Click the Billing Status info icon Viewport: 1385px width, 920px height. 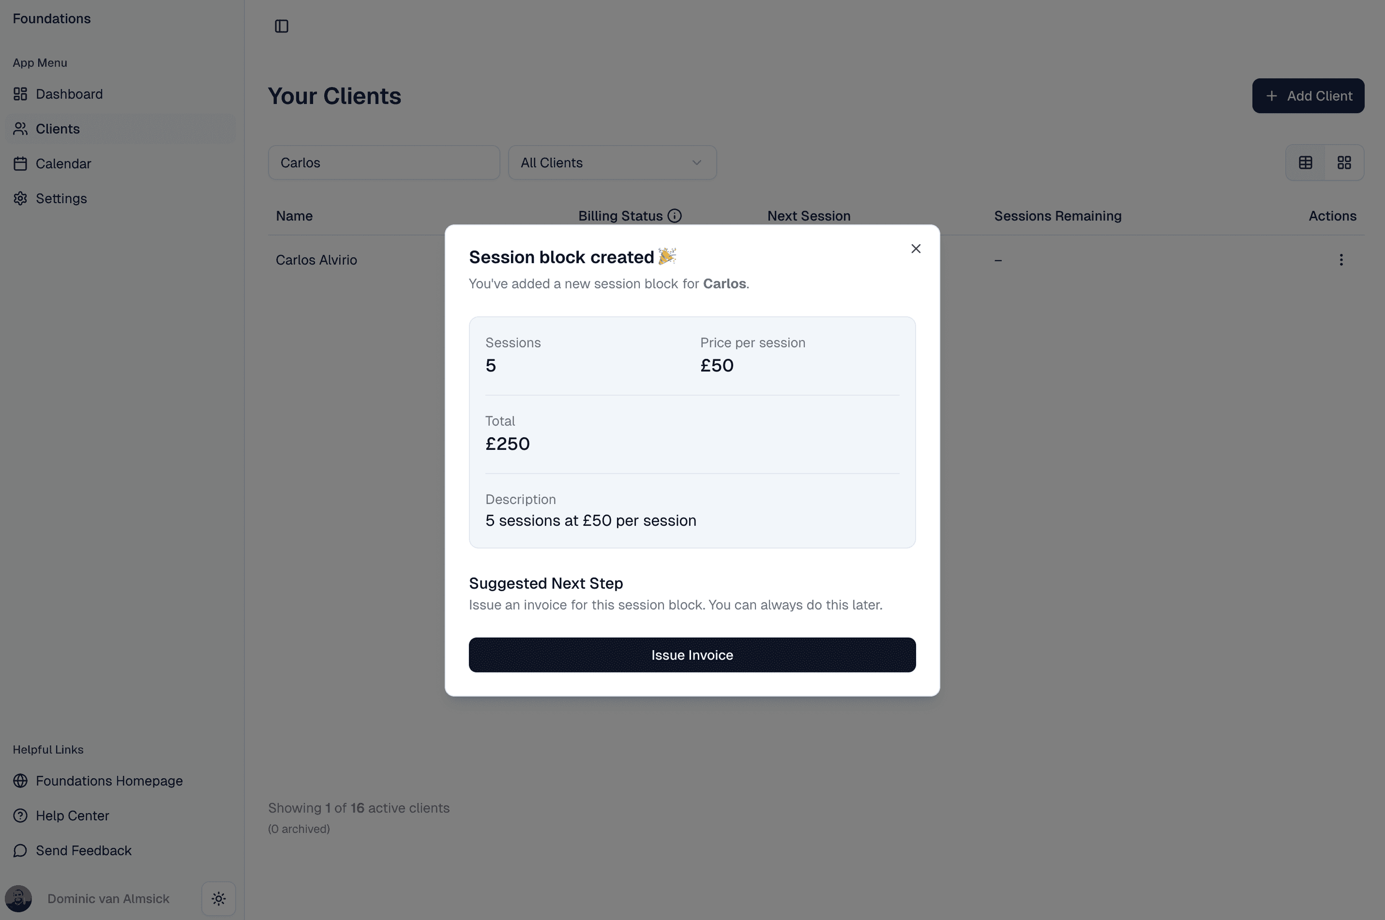[x=675, y=216]
